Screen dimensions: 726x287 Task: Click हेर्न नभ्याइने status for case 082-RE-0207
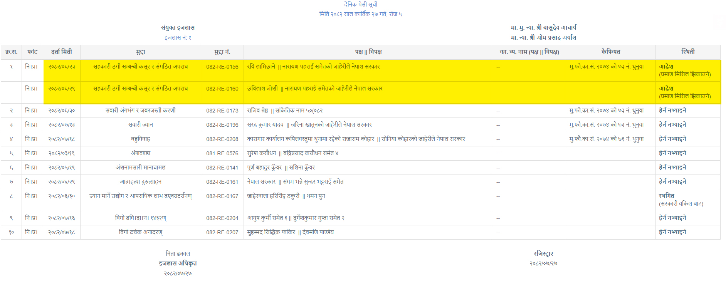pos(672,232)
